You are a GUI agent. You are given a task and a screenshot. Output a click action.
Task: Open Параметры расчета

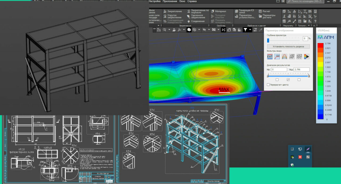(267, 16)
